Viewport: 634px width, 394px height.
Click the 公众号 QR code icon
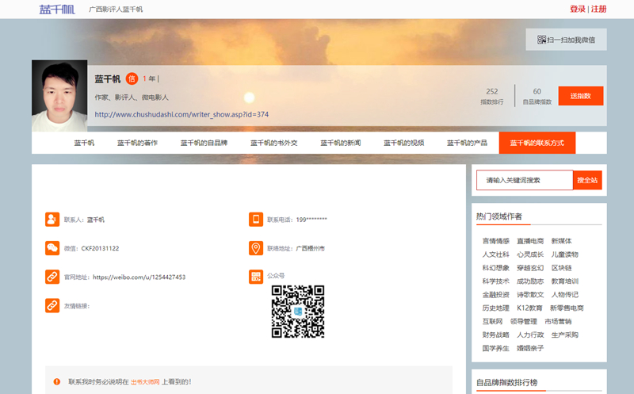tap(255, 277)
